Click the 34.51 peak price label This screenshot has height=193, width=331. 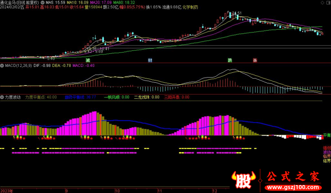click(236, 13)
